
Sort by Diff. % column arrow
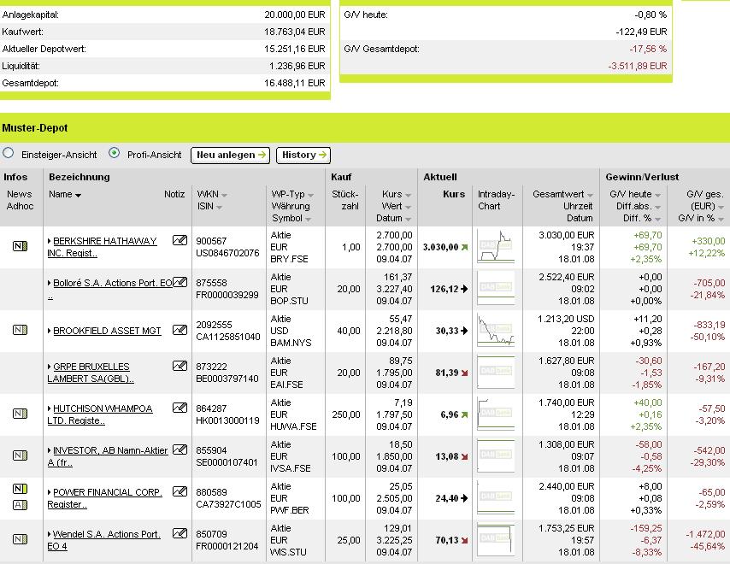point(657,219)
